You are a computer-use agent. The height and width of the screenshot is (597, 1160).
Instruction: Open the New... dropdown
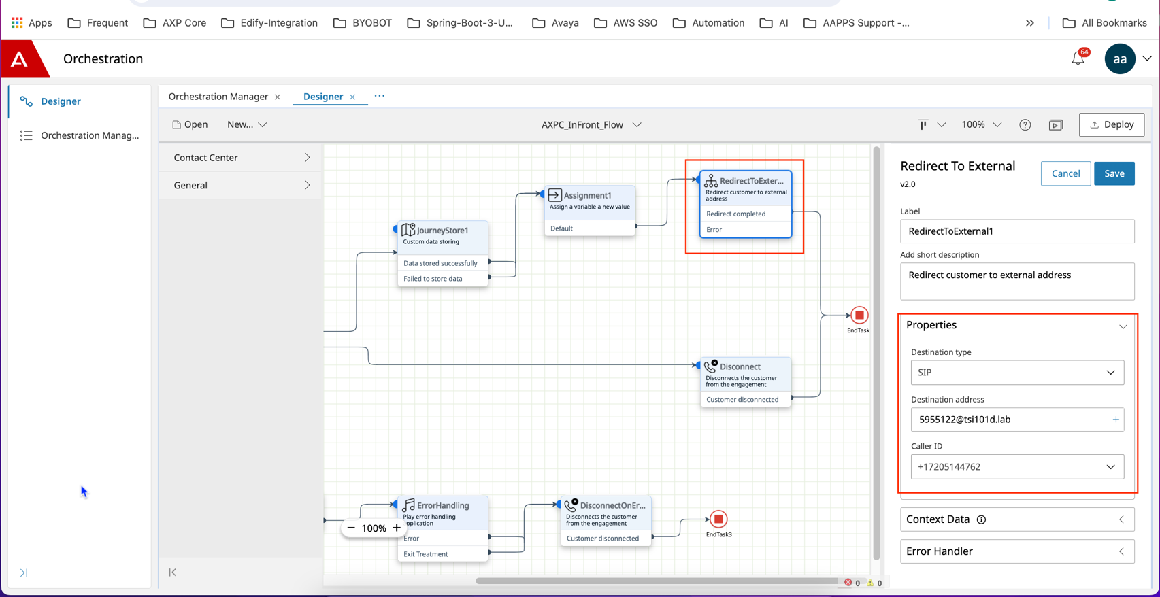point(247,124)
